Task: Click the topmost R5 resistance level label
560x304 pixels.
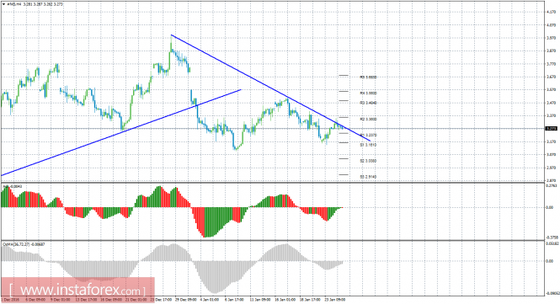Action: (368, 77)
